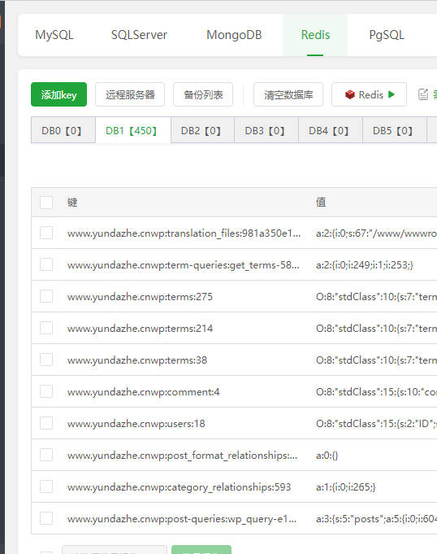Click value starting a:2:{i:0;s:67:"/www/wwwro

(x=376, y=233)
